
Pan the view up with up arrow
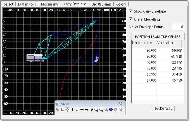tap(72, 109)
